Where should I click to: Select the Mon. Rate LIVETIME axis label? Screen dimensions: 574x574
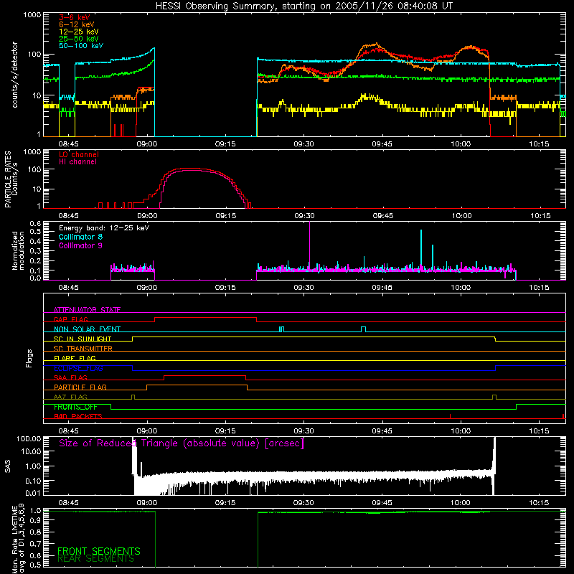point(18,539)
